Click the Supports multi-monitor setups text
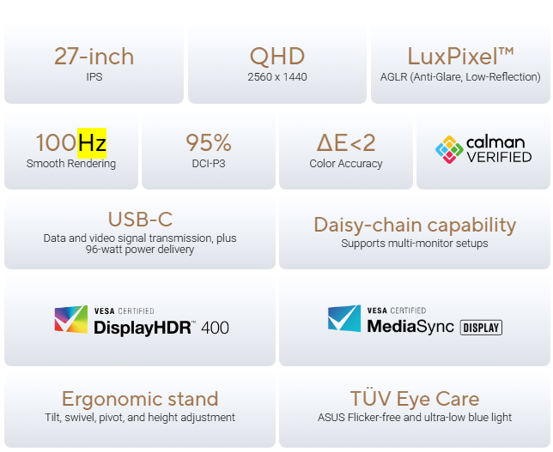The height and width of the screenshot is (452, 553). point(414,244)
